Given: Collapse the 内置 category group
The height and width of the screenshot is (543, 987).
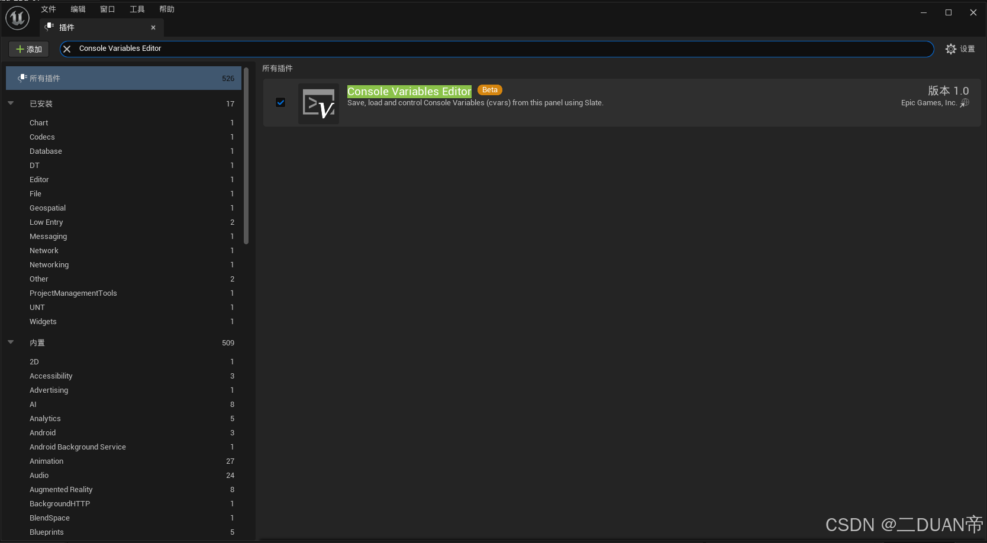Looking at the screenshot, I should pyautogui.click(x=11, y=342).
